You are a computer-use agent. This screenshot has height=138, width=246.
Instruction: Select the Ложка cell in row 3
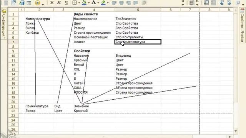click(x=30, y=23)
